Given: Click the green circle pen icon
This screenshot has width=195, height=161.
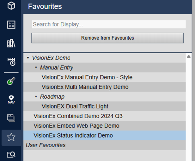Looking at the screenshot, I should 11,81.
